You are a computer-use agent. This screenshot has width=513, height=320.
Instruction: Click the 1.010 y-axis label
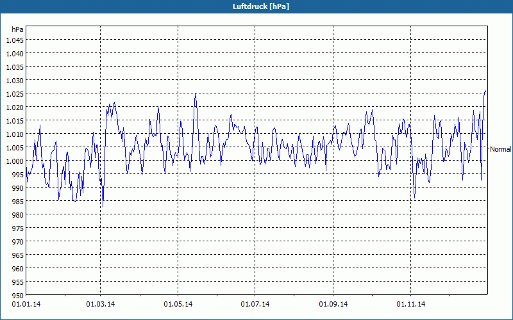15,134
